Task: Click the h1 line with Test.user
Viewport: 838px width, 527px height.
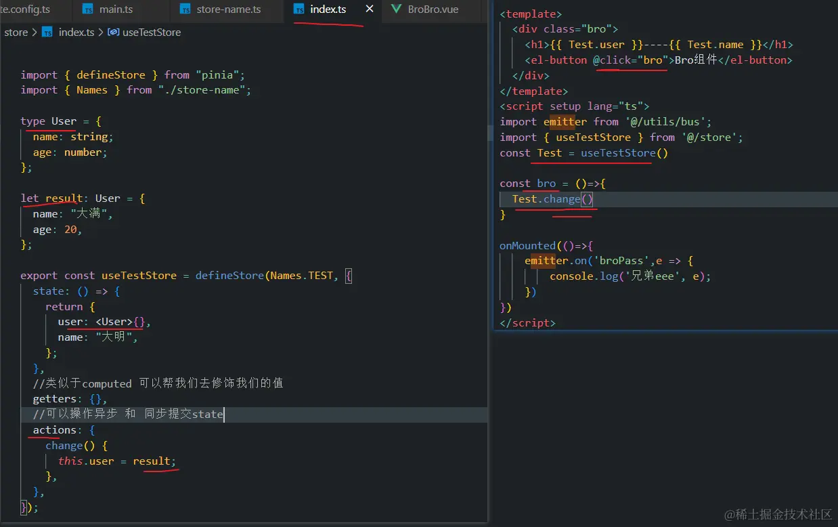Action: click(659, 45)
